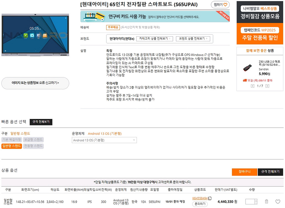Click the SanDisk USB drive thumbnail

pyautogui.click(x=247, y=67)
